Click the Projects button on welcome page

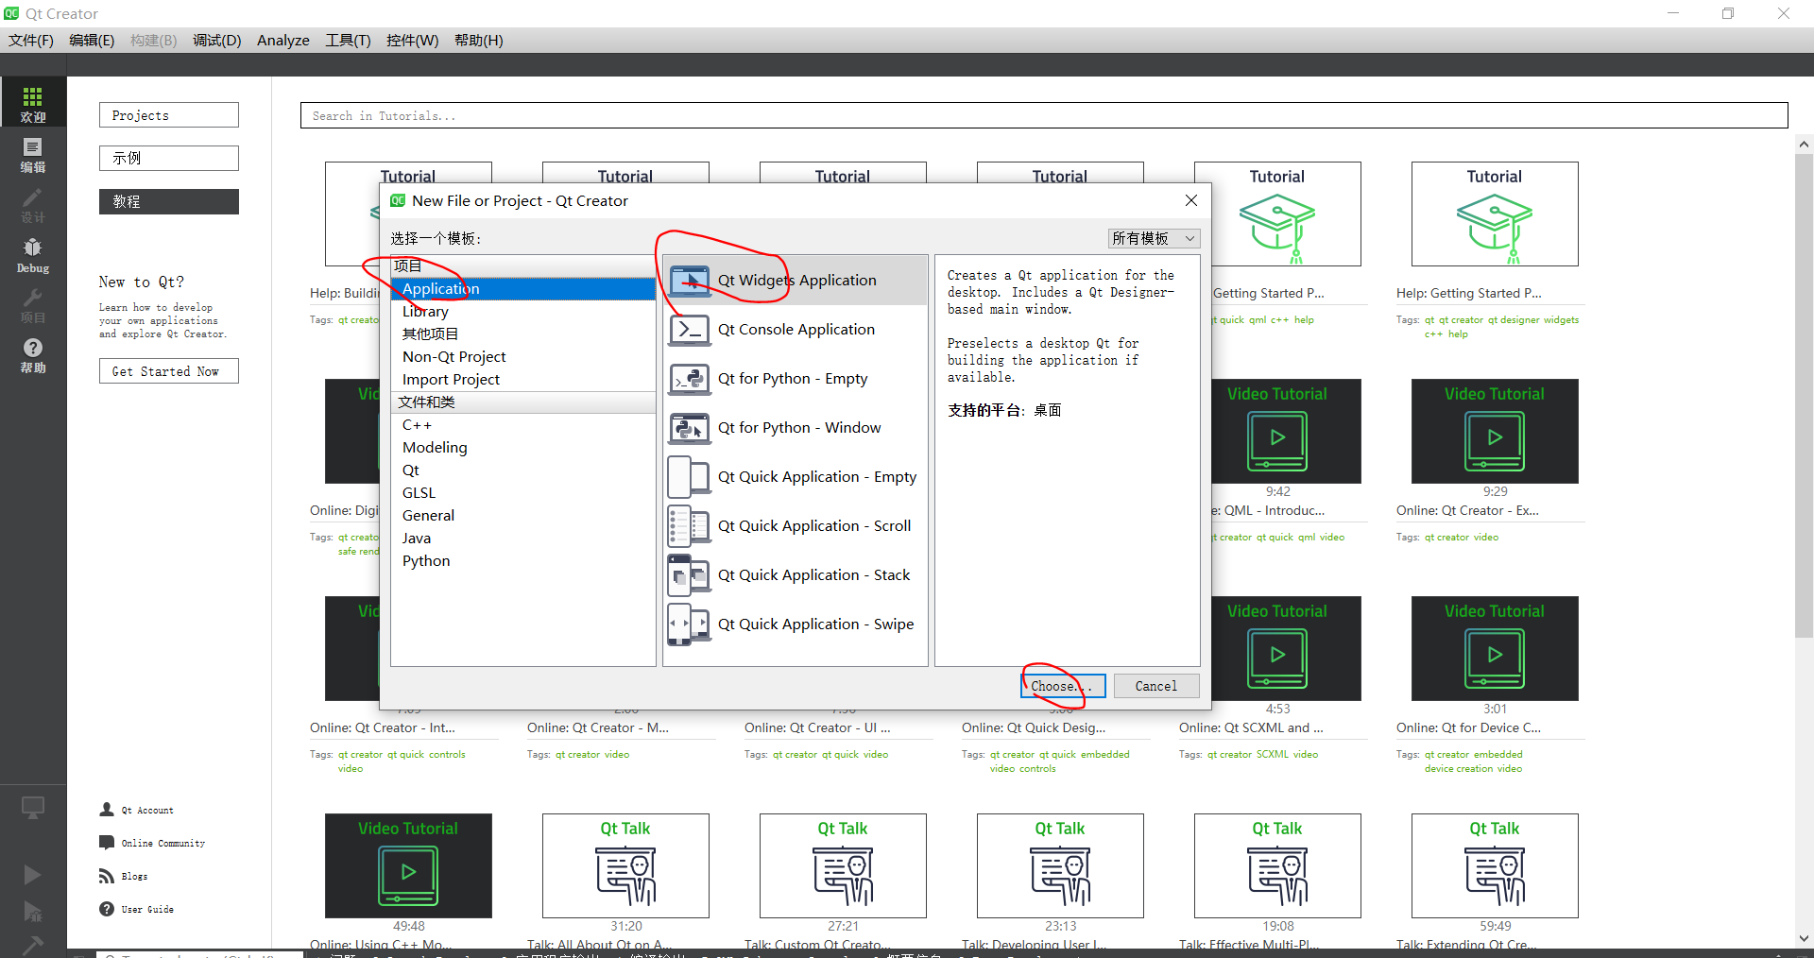[169, 115]
